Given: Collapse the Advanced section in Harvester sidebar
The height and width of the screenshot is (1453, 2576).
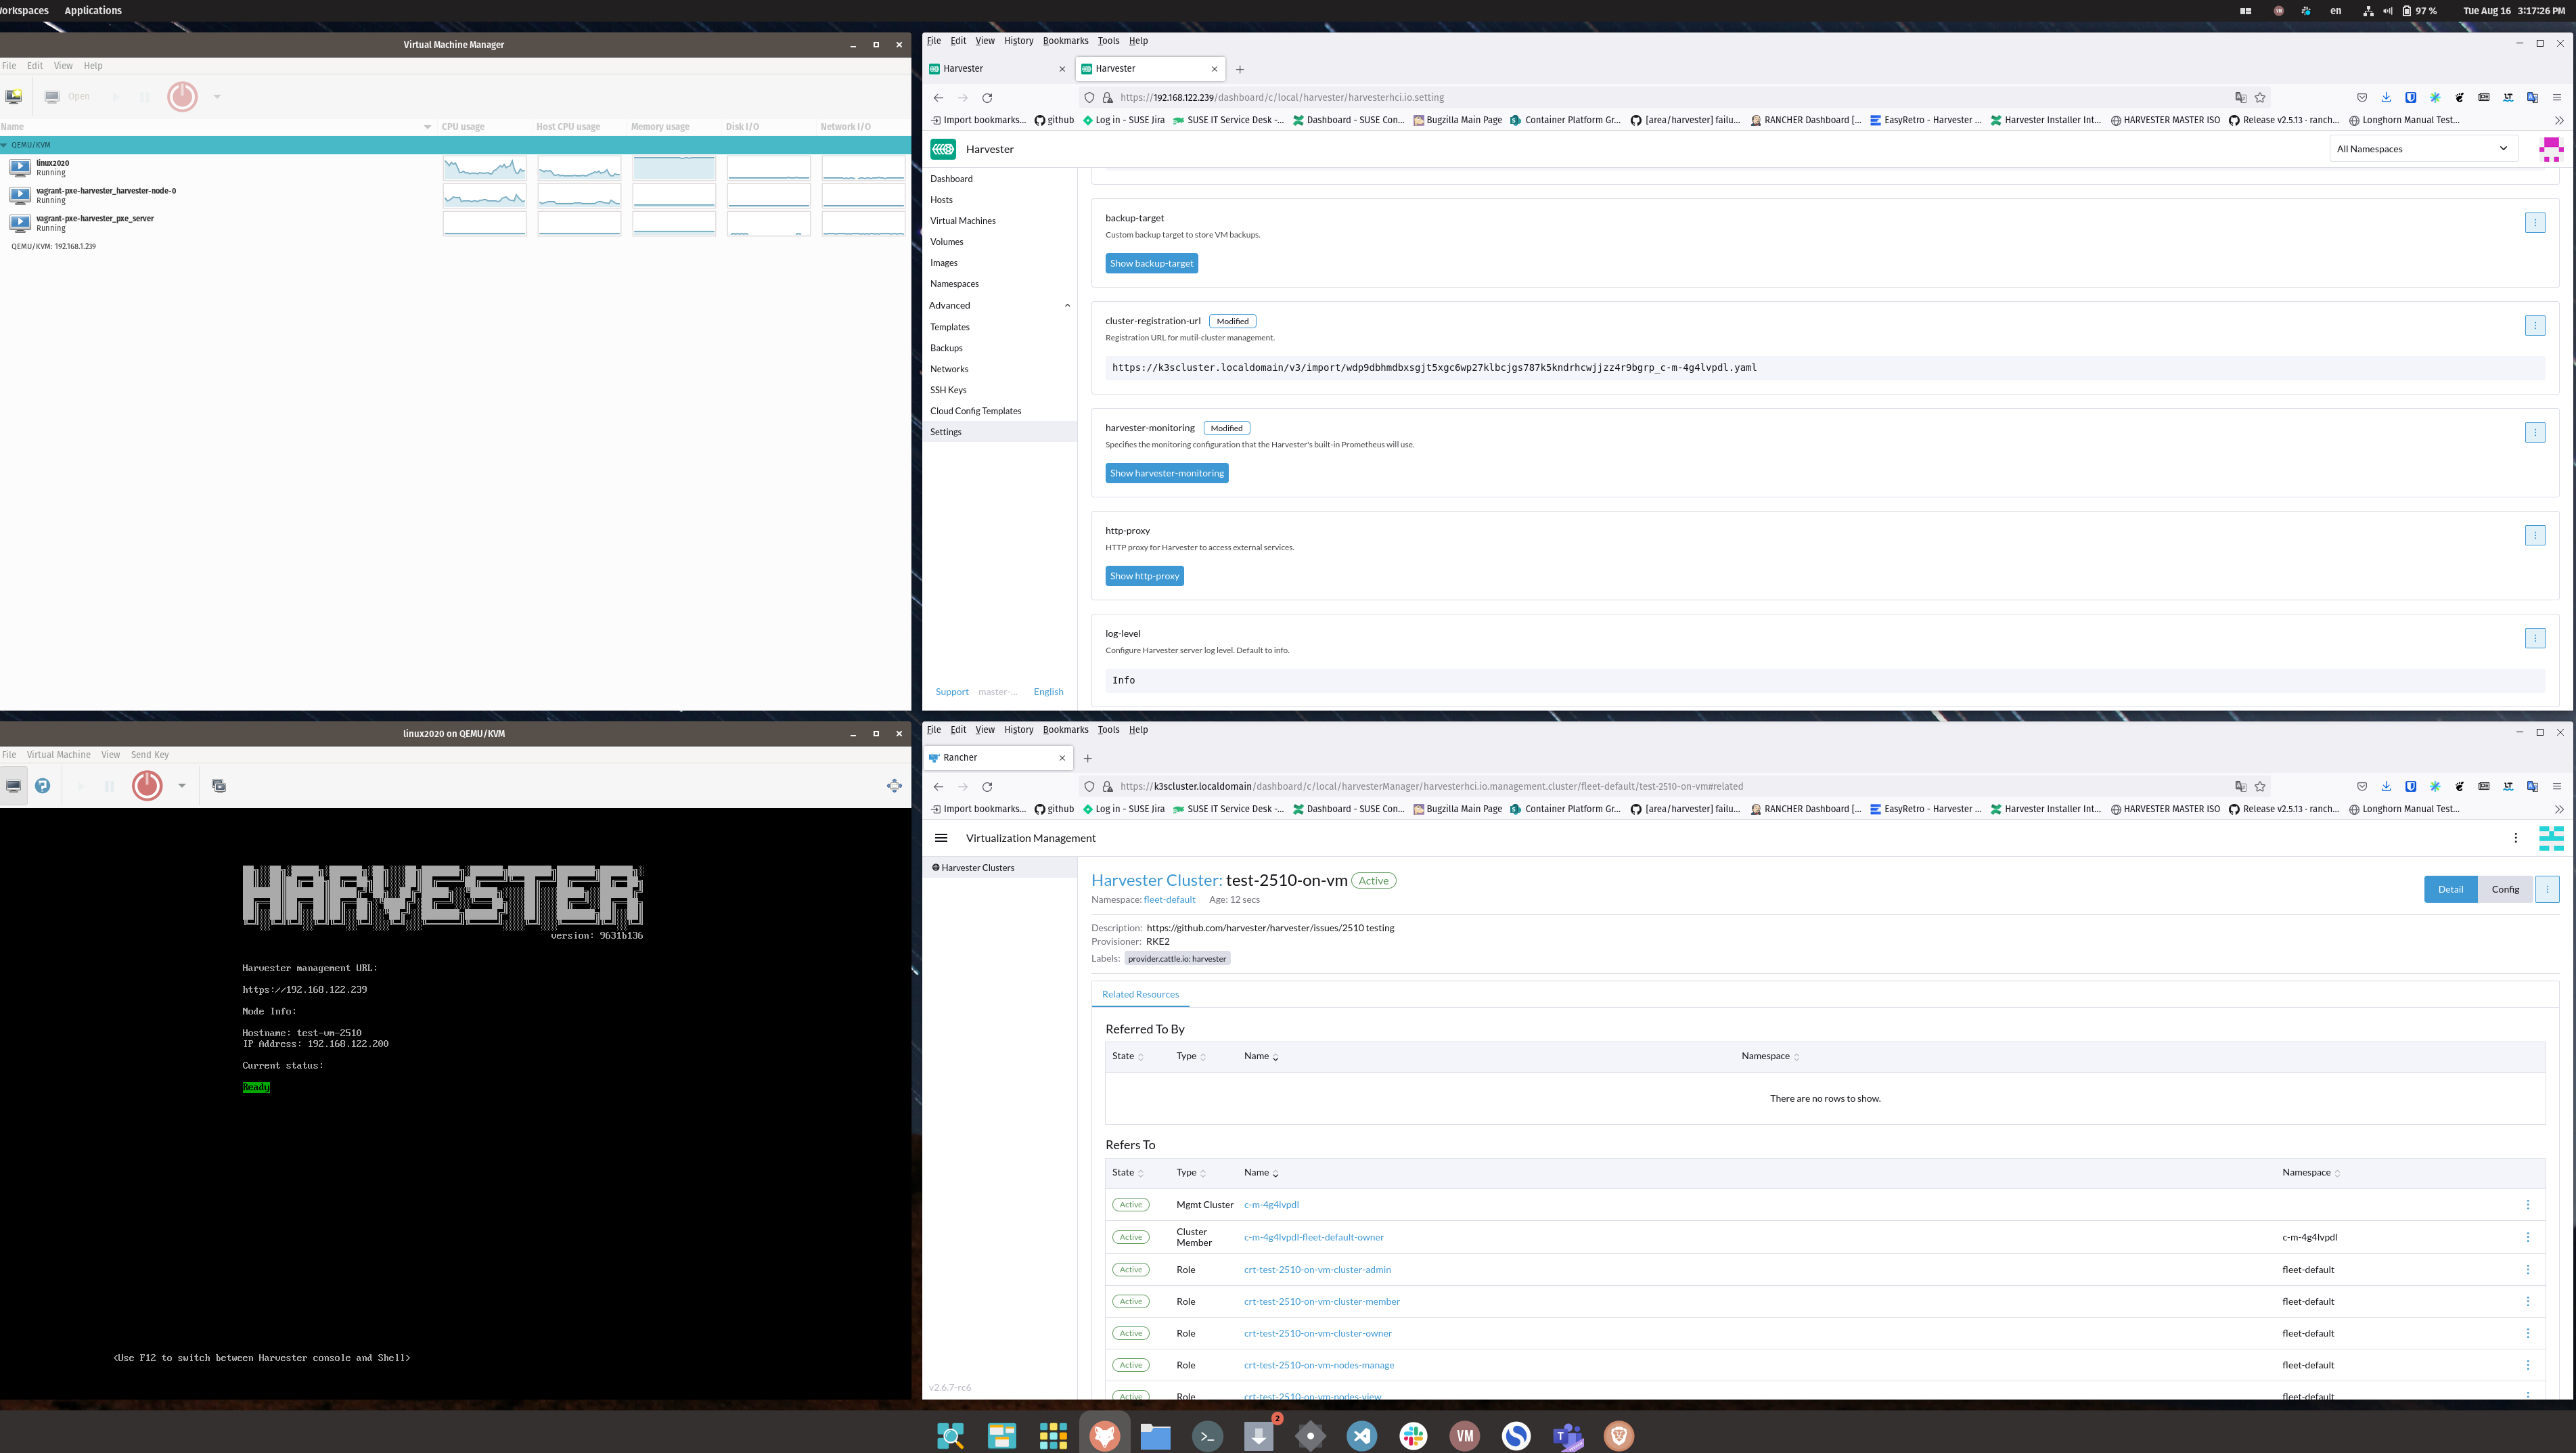Looking at the screenshot, I should [x=1066, y=305].
